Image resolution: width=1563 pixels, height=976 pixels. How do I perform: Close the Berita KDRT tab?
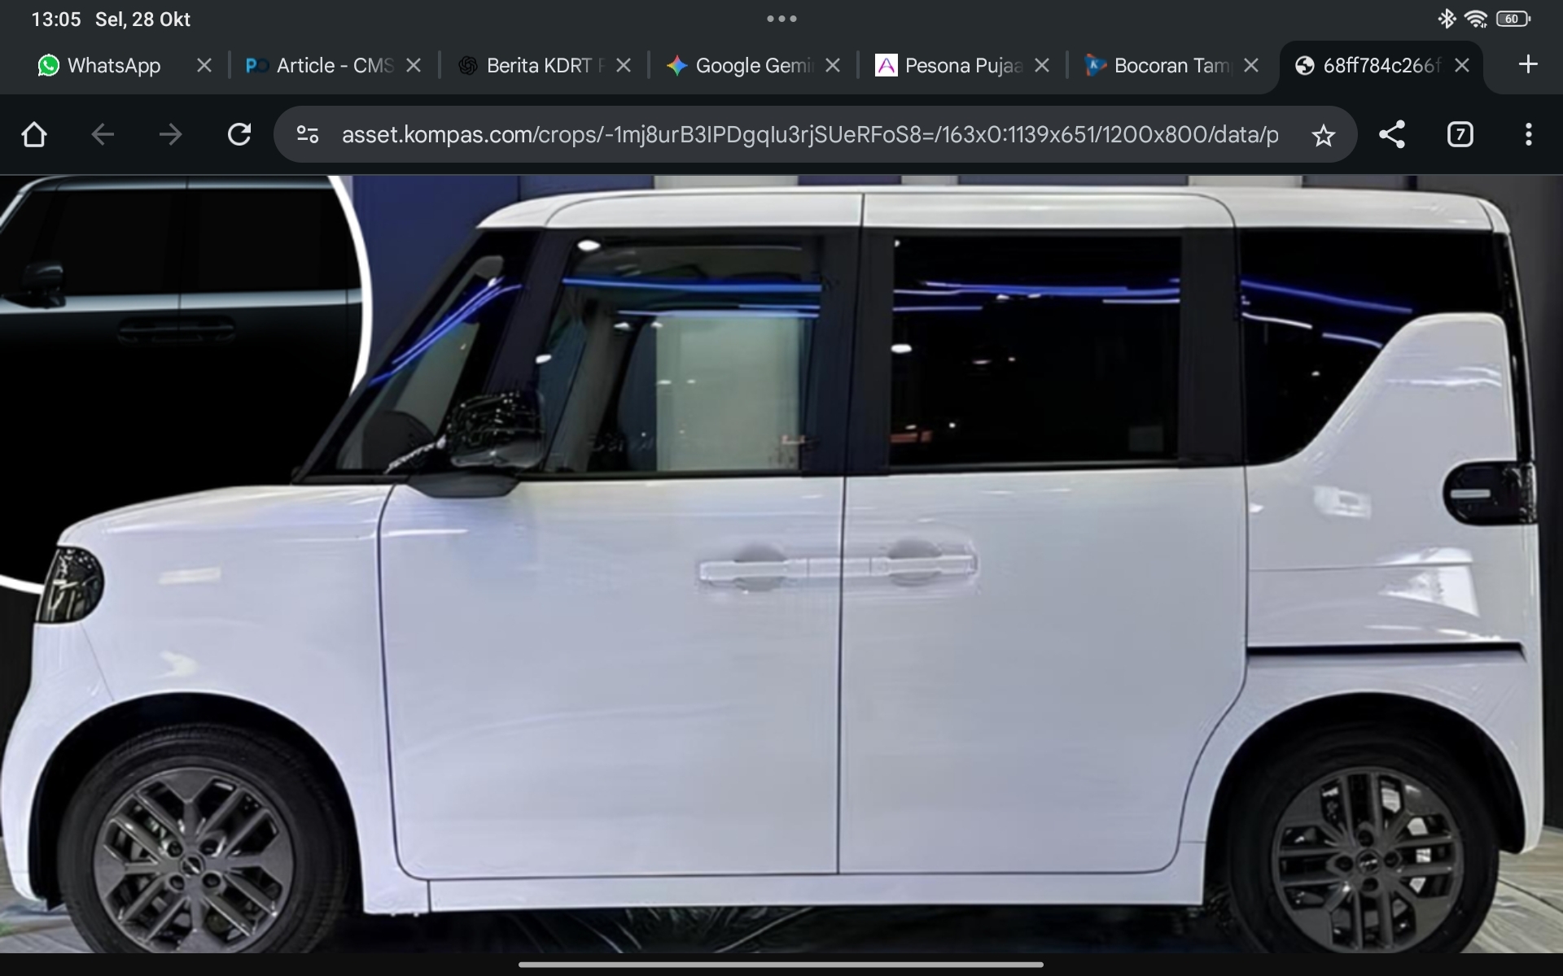point(624,65)
